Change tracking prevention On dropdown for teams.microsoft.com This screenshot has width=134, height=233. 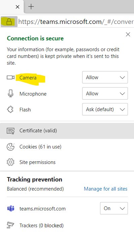pyautogui.click(x=114, y=208)
